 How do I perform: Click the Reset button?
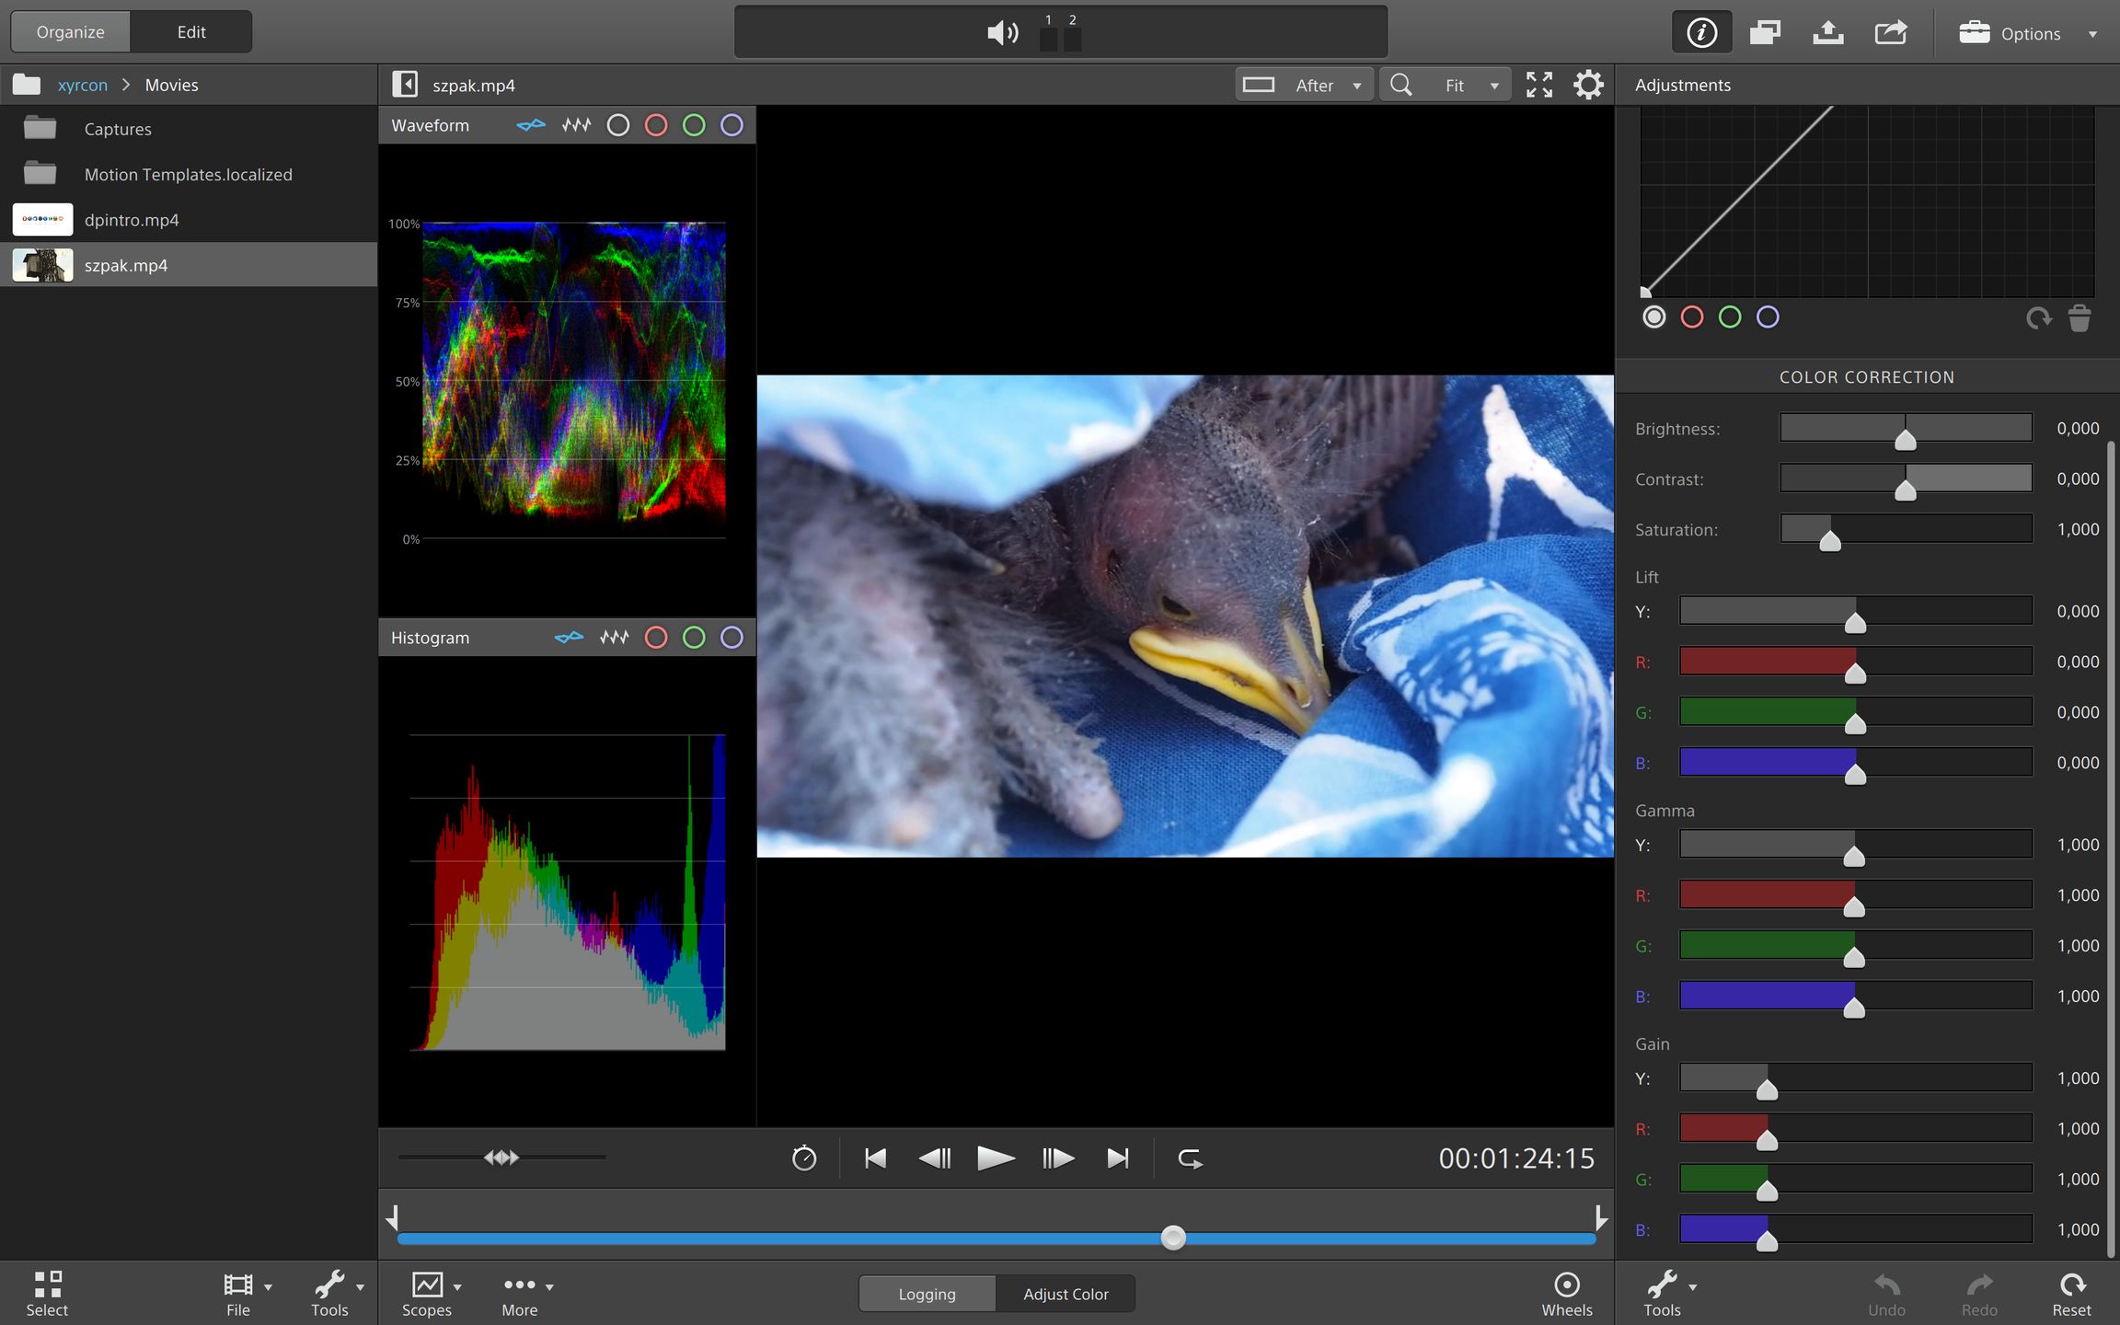[x=2071, y=1293]
